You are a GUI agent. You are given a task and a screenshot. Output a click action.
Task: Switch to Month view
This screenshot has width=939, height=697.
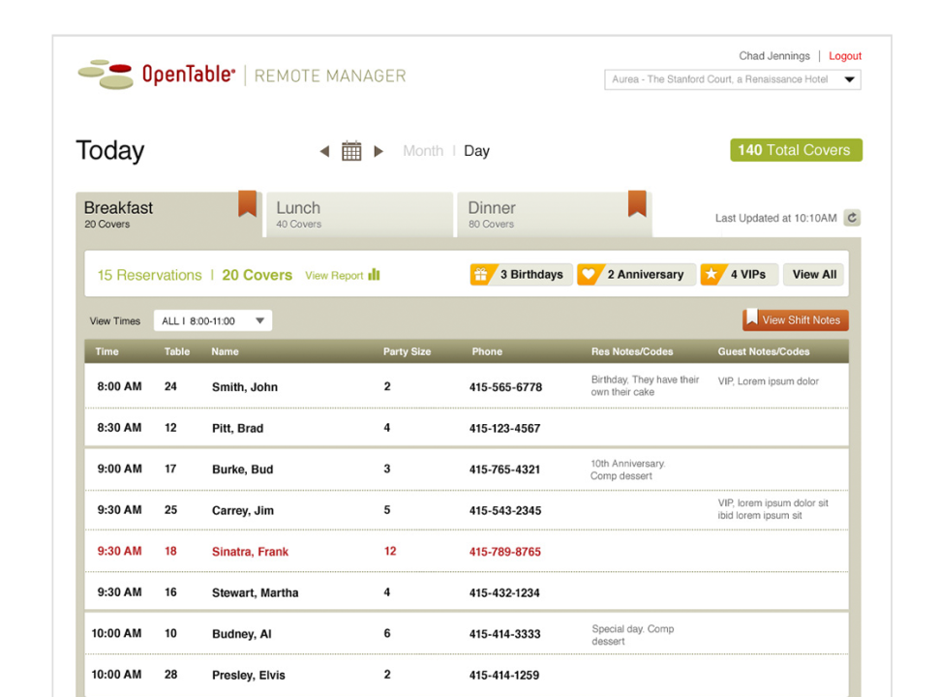423,151
